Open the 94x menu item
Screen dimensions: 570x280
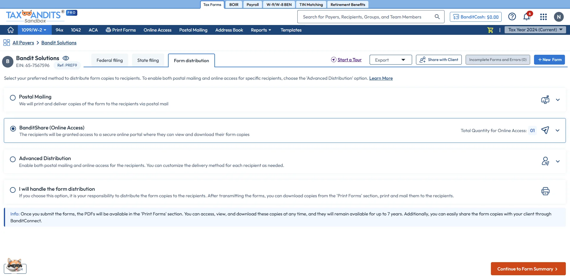tap(59, 30)
